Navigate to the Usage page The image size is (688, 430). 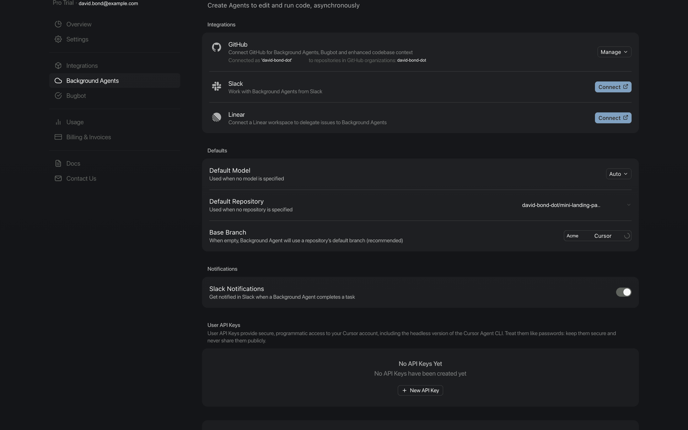(x=115, y=122)
